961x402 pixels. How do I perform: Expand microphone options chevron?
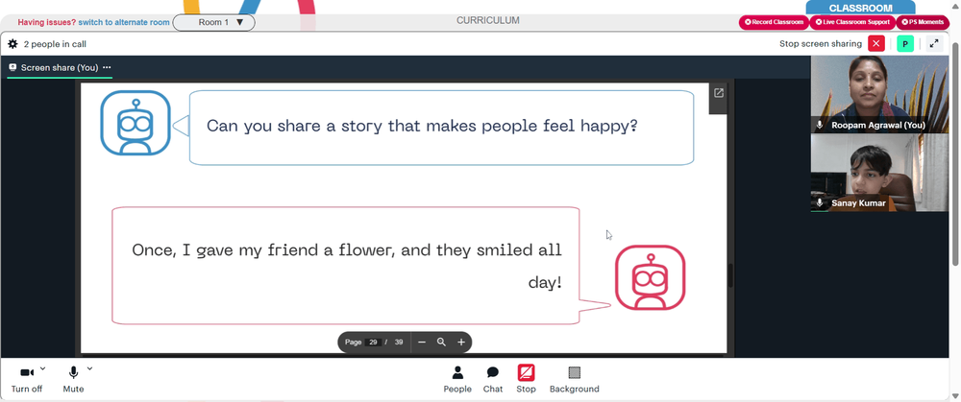coord(89,368)
